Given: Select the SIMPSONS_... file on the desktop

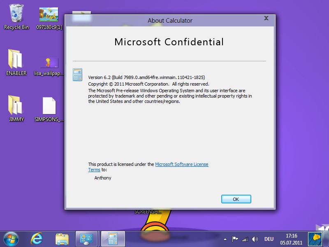Looking at the screenshot, I should point(49,110).
